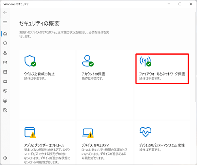The image size is (197, 165).
Task: Click 操作は不要です under ウイルスと脅威の防止
Action: tap(35, 79)
